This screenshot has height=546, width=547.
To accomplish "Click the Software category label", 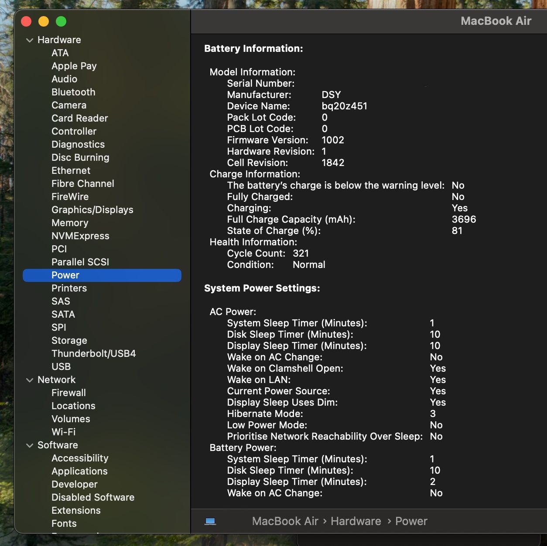I will click(58, 445).
